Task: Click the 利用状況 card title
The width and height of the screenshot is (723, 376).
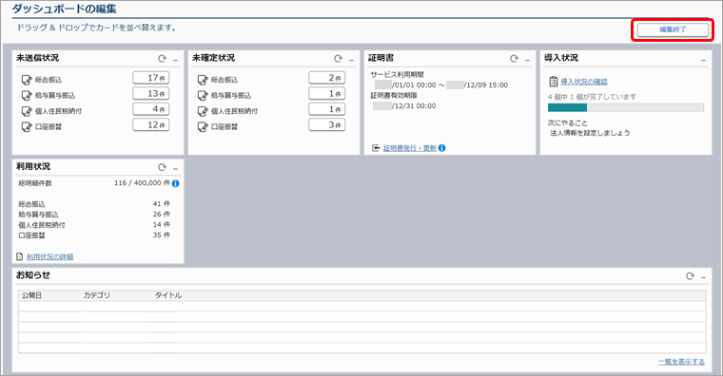Action: pyautogui.click(x=33, y=166)
